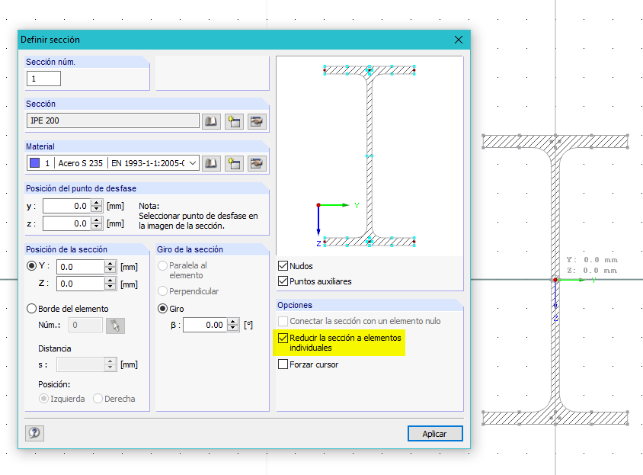
Task: Increase the offset y value stepper
Action: click(96, 202)
